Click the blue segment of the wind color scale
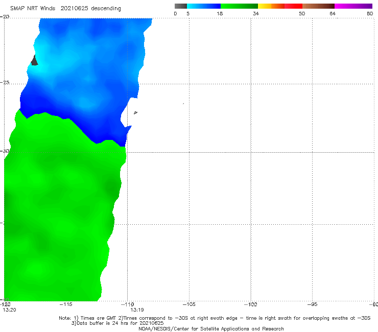 (204, 6)
